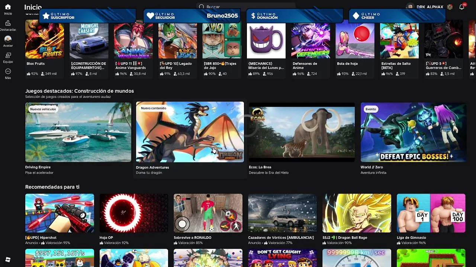Click the Liga de Gimnasio title link
Screen dimensions: 476x267
411,238
